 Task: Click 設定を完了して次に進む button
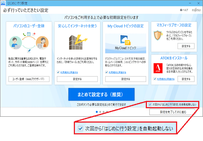(x=173, y=112)
